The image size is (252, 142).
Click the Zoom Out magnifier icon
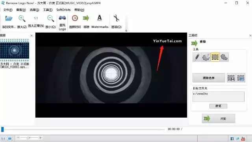(51, 18)
